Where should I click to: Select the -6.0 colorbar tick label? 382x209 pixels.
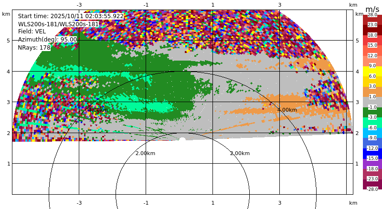point(372,127)
